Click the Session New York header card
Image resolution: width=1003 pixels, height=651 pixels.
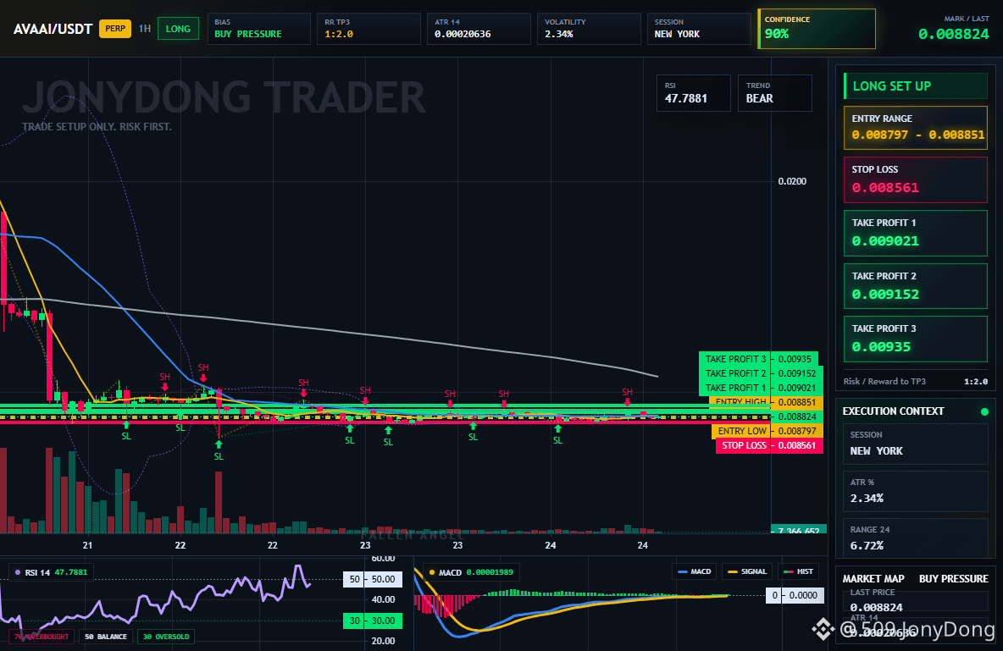[x=699, y=29]
